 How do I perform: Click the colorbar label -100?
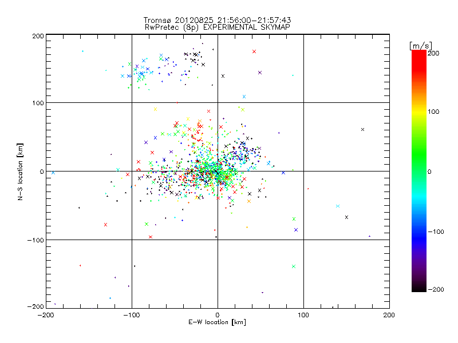tap(436, 232)
